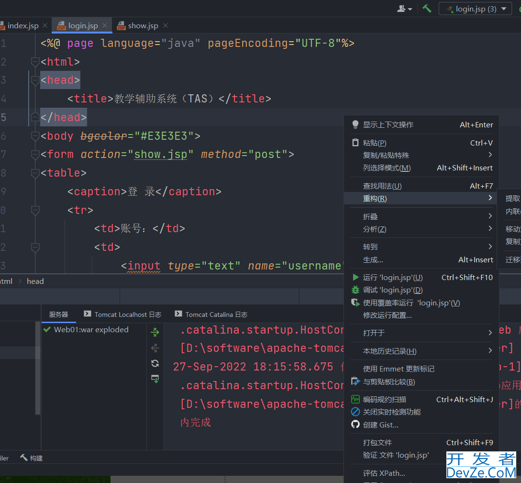Click the bgcolor attribute on body tag

(104, 136)
